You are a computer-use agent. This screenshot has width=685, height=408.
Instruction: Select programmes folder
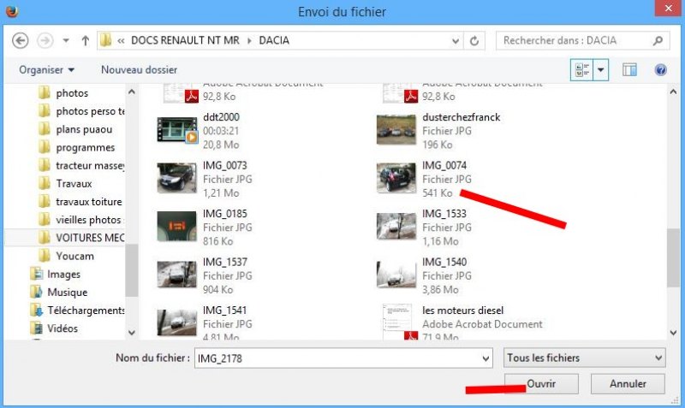[x=85, y=147]
